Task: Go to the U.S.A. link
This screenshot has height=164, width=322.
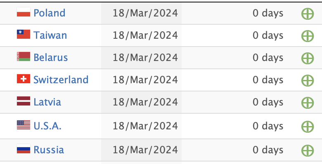Action: coord(47,126)
